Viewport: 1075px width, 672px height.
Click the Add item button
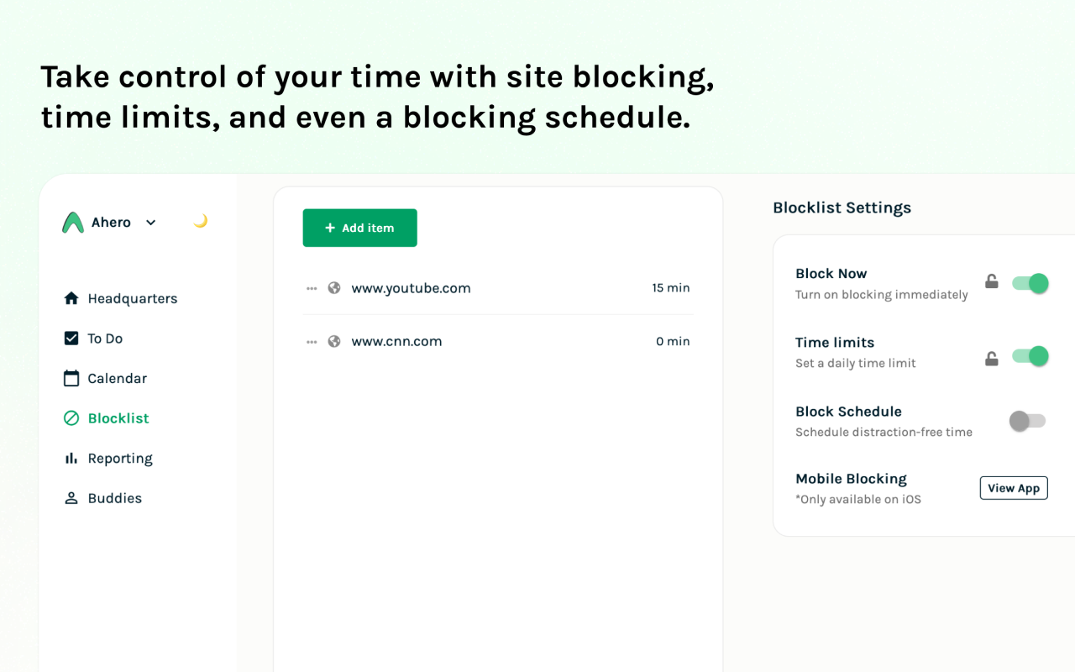click(359, 228)
